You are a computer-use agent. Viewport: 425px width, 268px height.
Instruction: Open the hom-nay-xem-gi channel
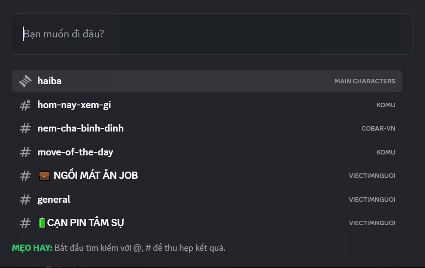[x=74, y=105]
